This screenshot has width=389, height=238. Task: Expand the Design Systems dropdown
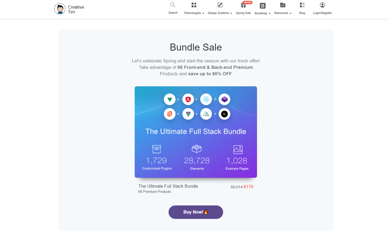click(x=220, y=13)
